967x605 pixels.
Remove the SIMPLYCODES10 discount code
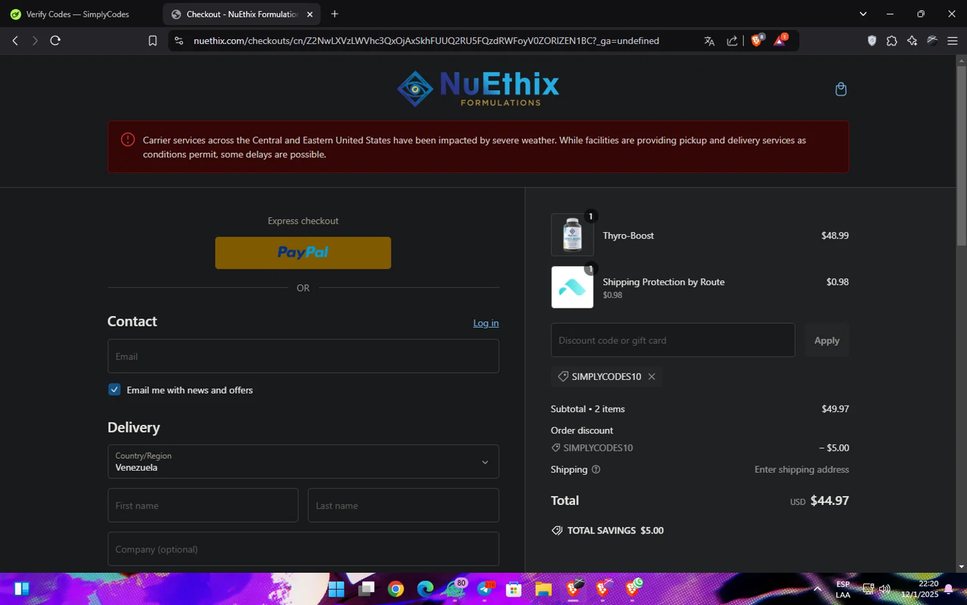652,377
